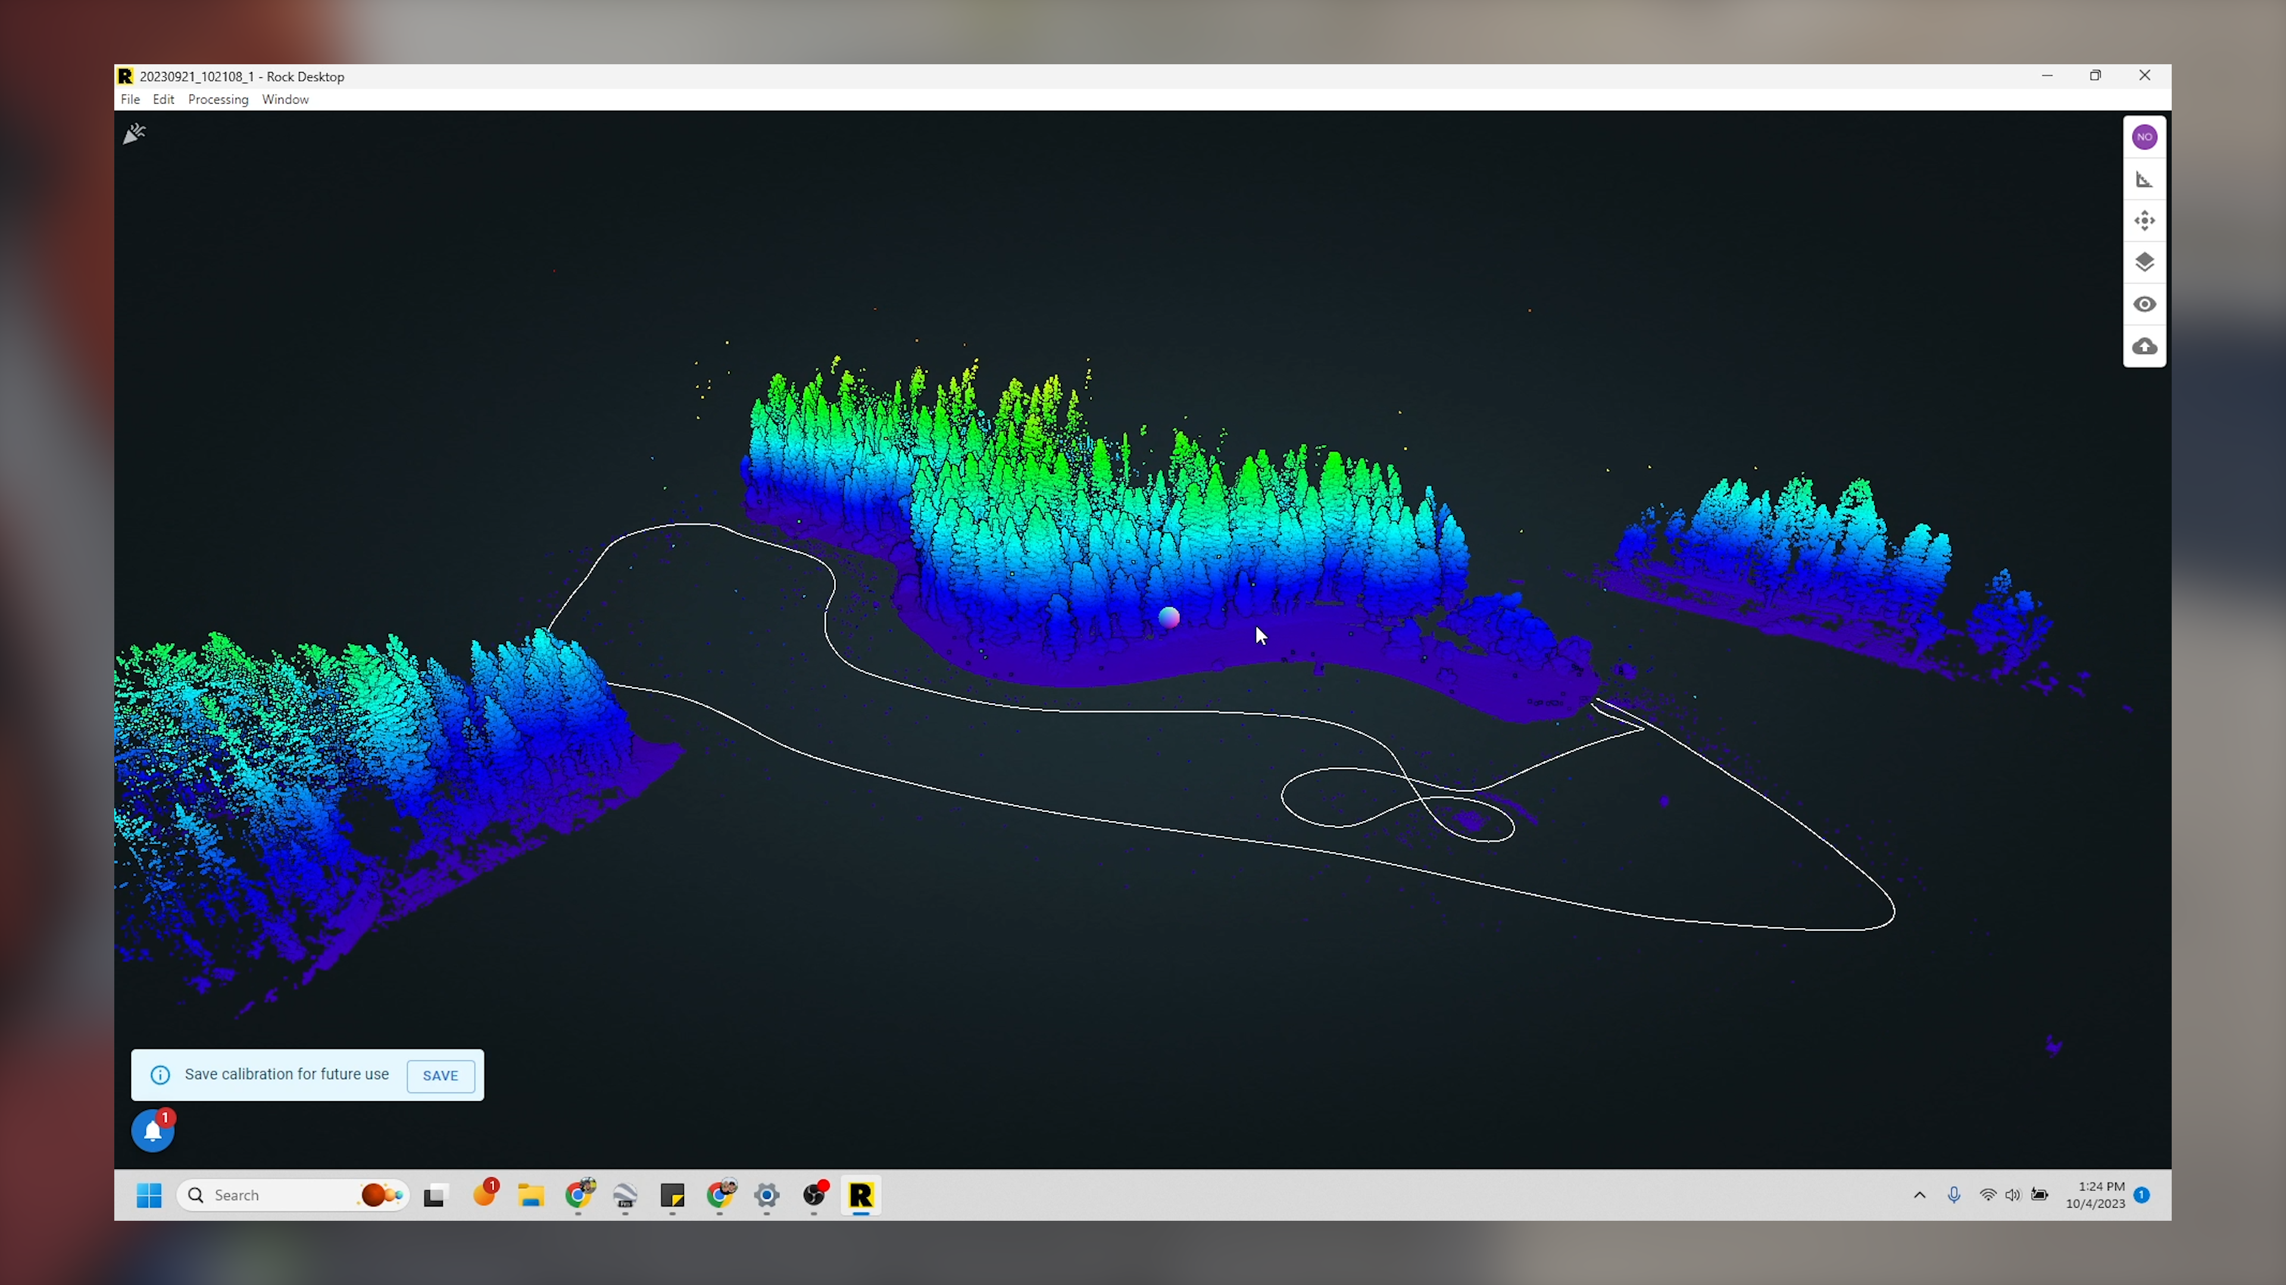The image size is (2286, 1285).
Task: Click the SAVE calibration button
Action: click(x=440, y=1075)
